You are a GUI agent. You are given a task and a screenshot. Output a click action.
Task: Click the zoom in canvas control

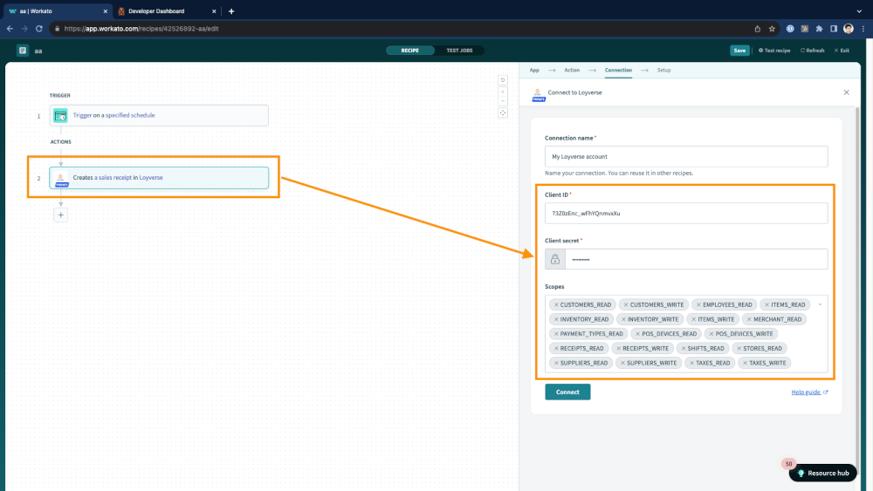503,91
